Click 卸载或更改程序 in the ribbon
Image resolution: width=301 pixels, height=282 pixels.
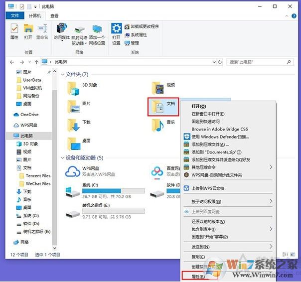click(x=142, y=26)
